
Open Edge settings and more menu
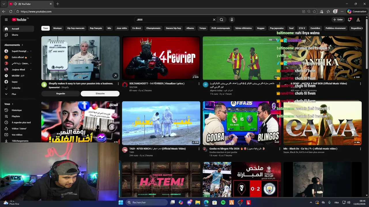342,11
